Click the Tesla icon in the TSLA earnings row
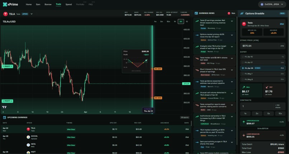Screen dimensions: 289x154 [28, 129]
